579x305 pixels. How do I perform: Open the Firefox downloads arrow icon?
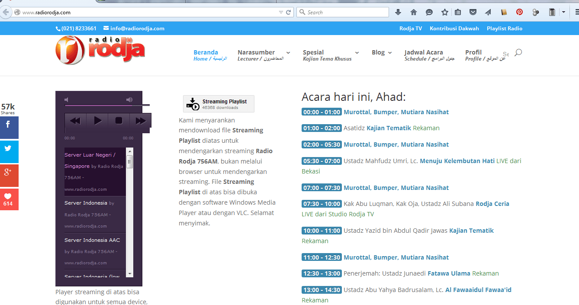(398, 13)
